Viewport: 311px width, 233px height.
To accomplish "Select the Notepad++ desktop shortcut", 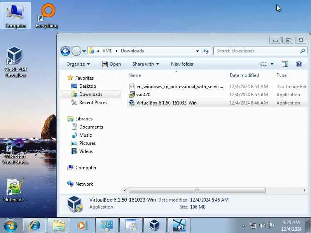I will (x=15, y=190).
